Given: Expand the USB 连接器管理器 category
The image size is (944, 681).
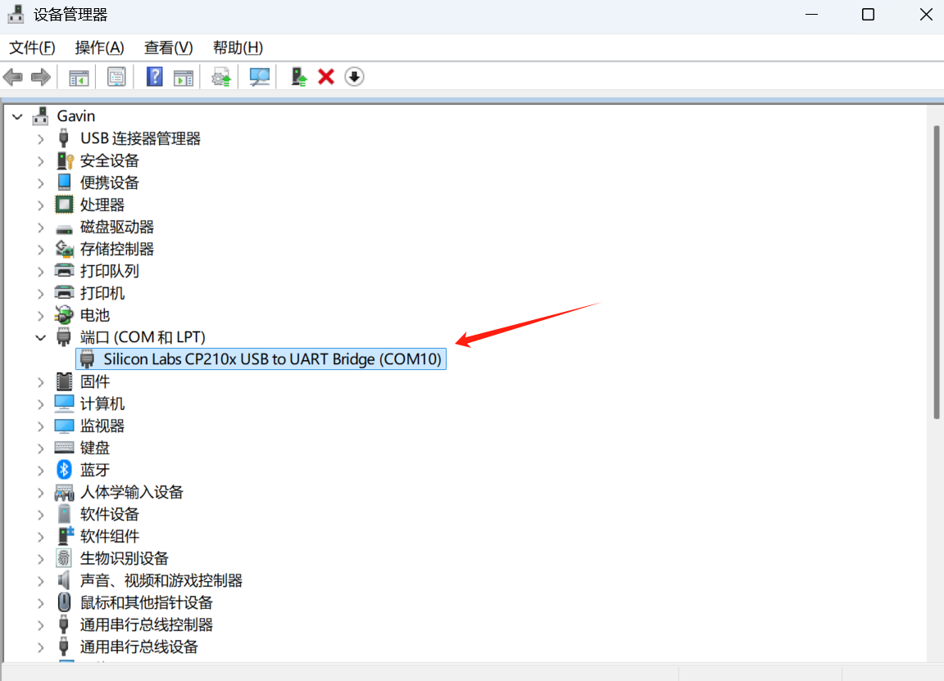Looking at the screenshot, I should [40, 139].
